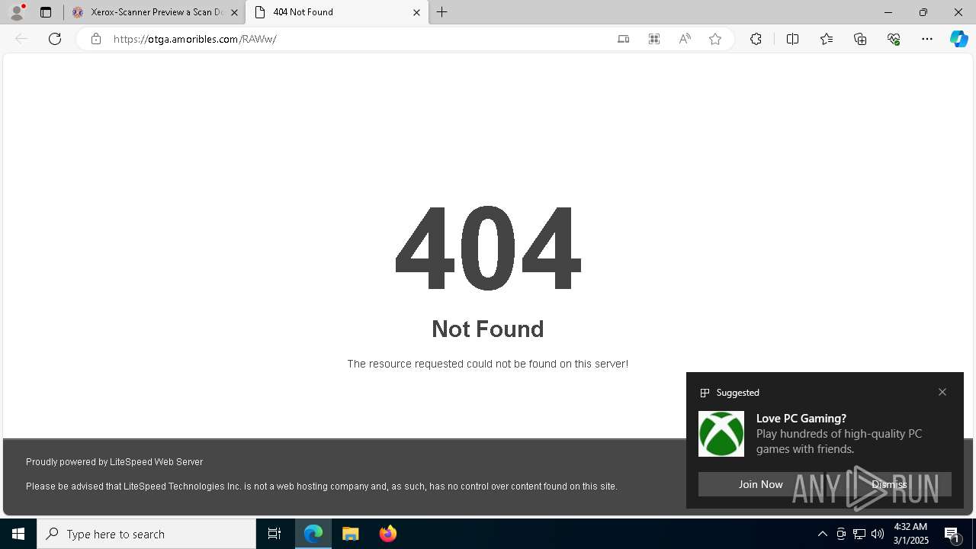
Task: Click 'Proudly powered by LiteSpeed Web Server' text
Action: [x=114, y=462]
